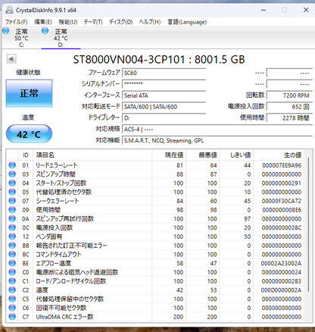Click the status orb for ID 0A row
The image size is (315, 332).
point(12,218)
